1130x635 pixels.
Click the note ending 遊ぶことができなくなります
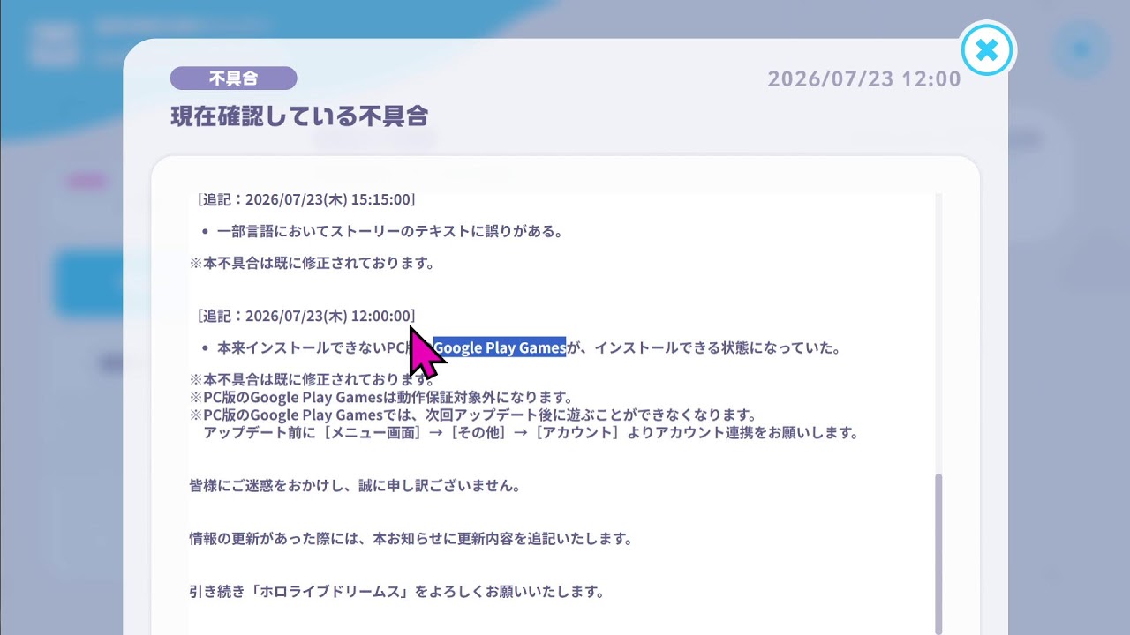point(473,415)
